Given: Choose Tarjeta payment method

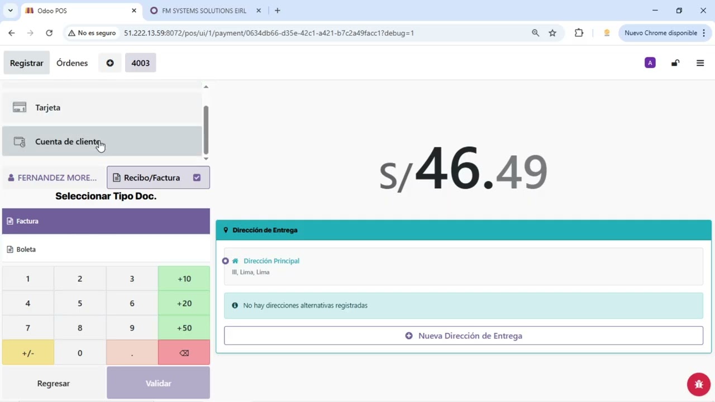Looking at the screenshot, I should click(102, 108).
